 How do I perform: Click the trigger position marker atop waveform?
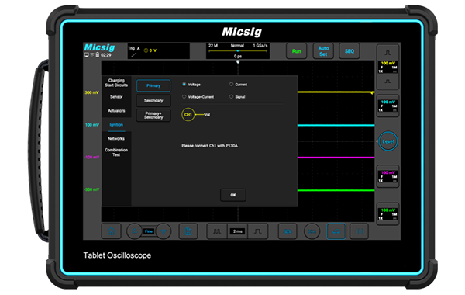[238, 62]
